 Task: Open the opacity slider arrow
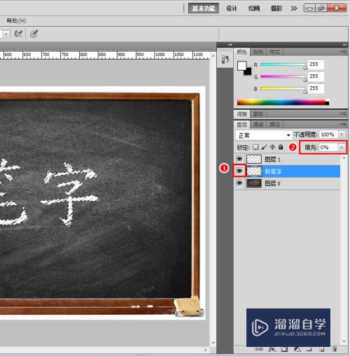342,134
